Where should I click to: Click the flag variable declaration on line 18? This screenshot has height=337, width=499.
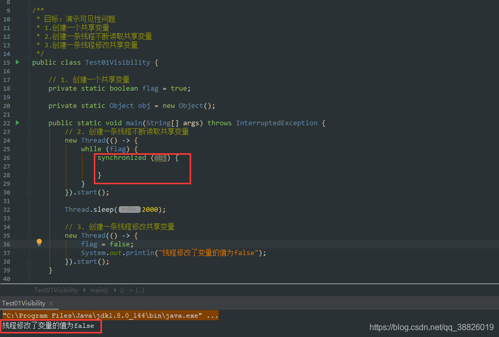tap(150, 89)
